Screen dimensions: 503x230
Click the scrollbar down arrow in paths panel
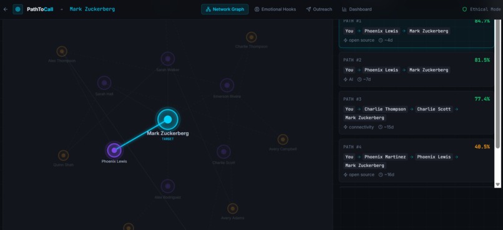point(497,184)
